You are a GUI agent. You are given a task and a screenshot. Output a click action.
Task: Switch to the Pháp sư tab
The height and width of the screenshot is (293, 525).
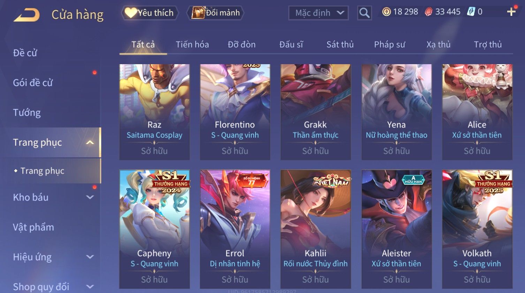click(x=389, y=44)
